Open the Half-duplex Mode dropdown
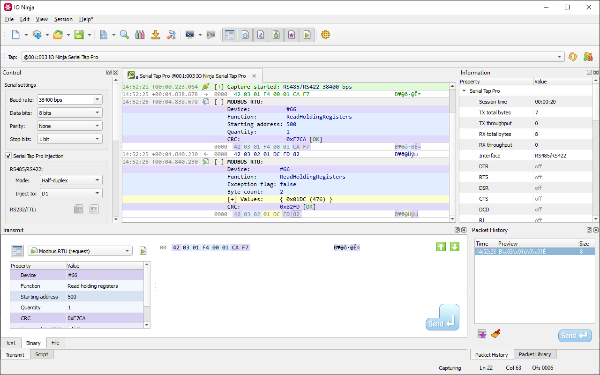 pos(71,180)
